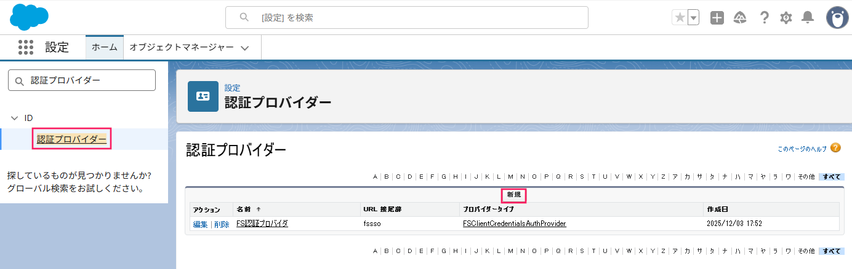Click the 新規 button

tap(513, 194)
